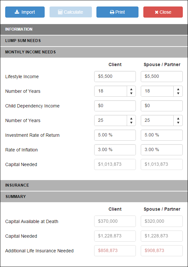Click the Import button with download icon

tap(25, 12)
